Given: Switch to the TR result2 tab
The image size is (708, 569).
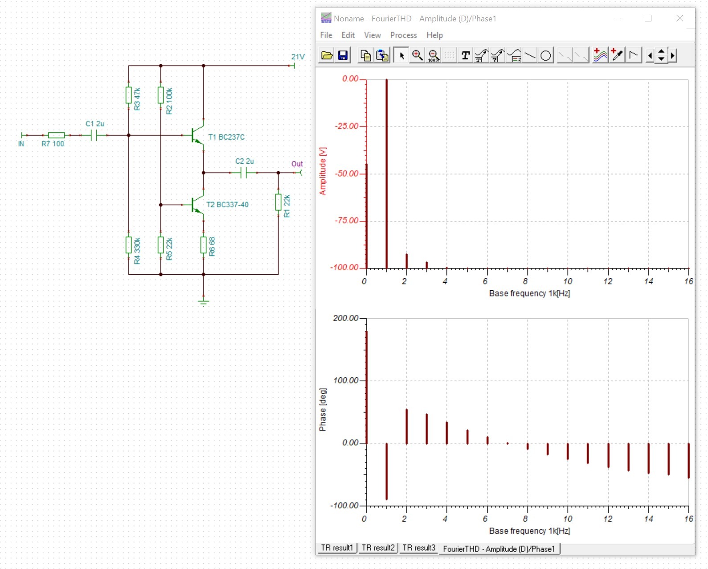Looking at the screenshot, I should click(378, 548).
